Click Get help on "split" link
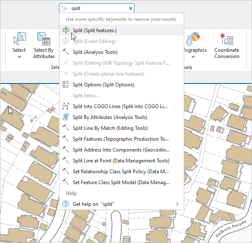Image resolution: width=252 pixels, height=243 pixels. (x=93, y=204)
